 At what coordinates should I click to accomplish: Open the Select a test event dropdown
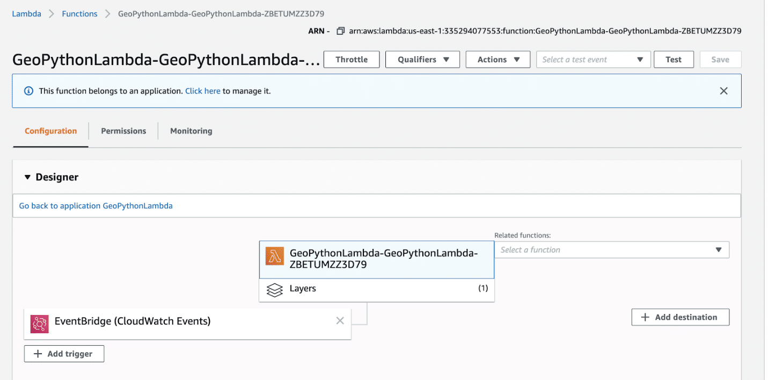click(x=593, y=59)
